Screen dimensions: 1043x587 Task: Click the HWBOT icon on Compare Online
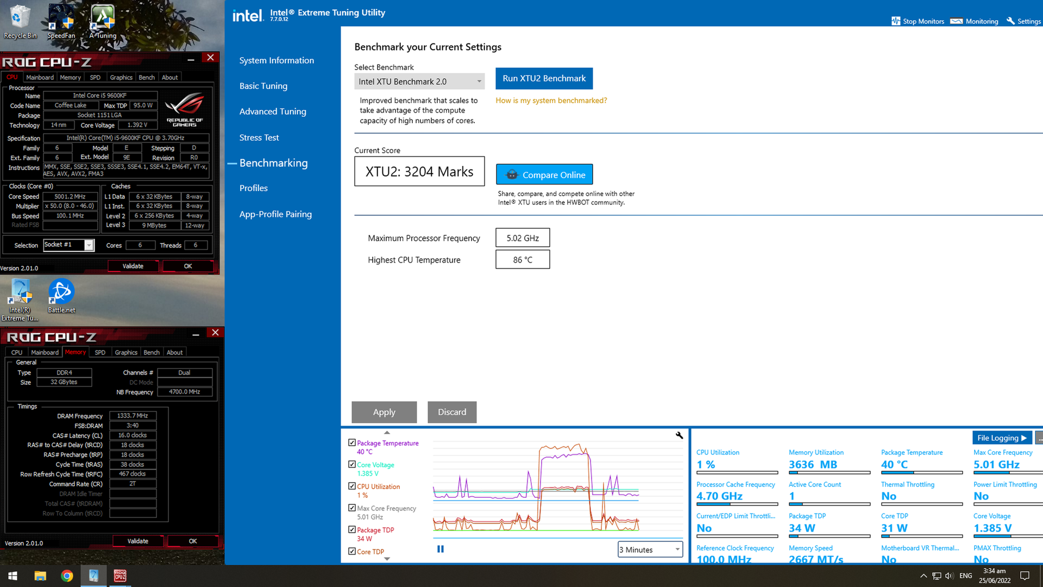pyautogui.click(x=512, y=174)
